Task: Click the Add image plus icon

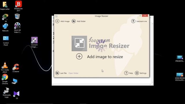Action: (x=57, y=21)
